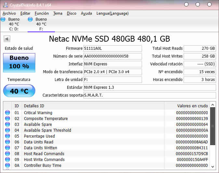Screen dimensions: 219x173
Task: Click raw value 00000000000139
Action: [x=192, y=118]
